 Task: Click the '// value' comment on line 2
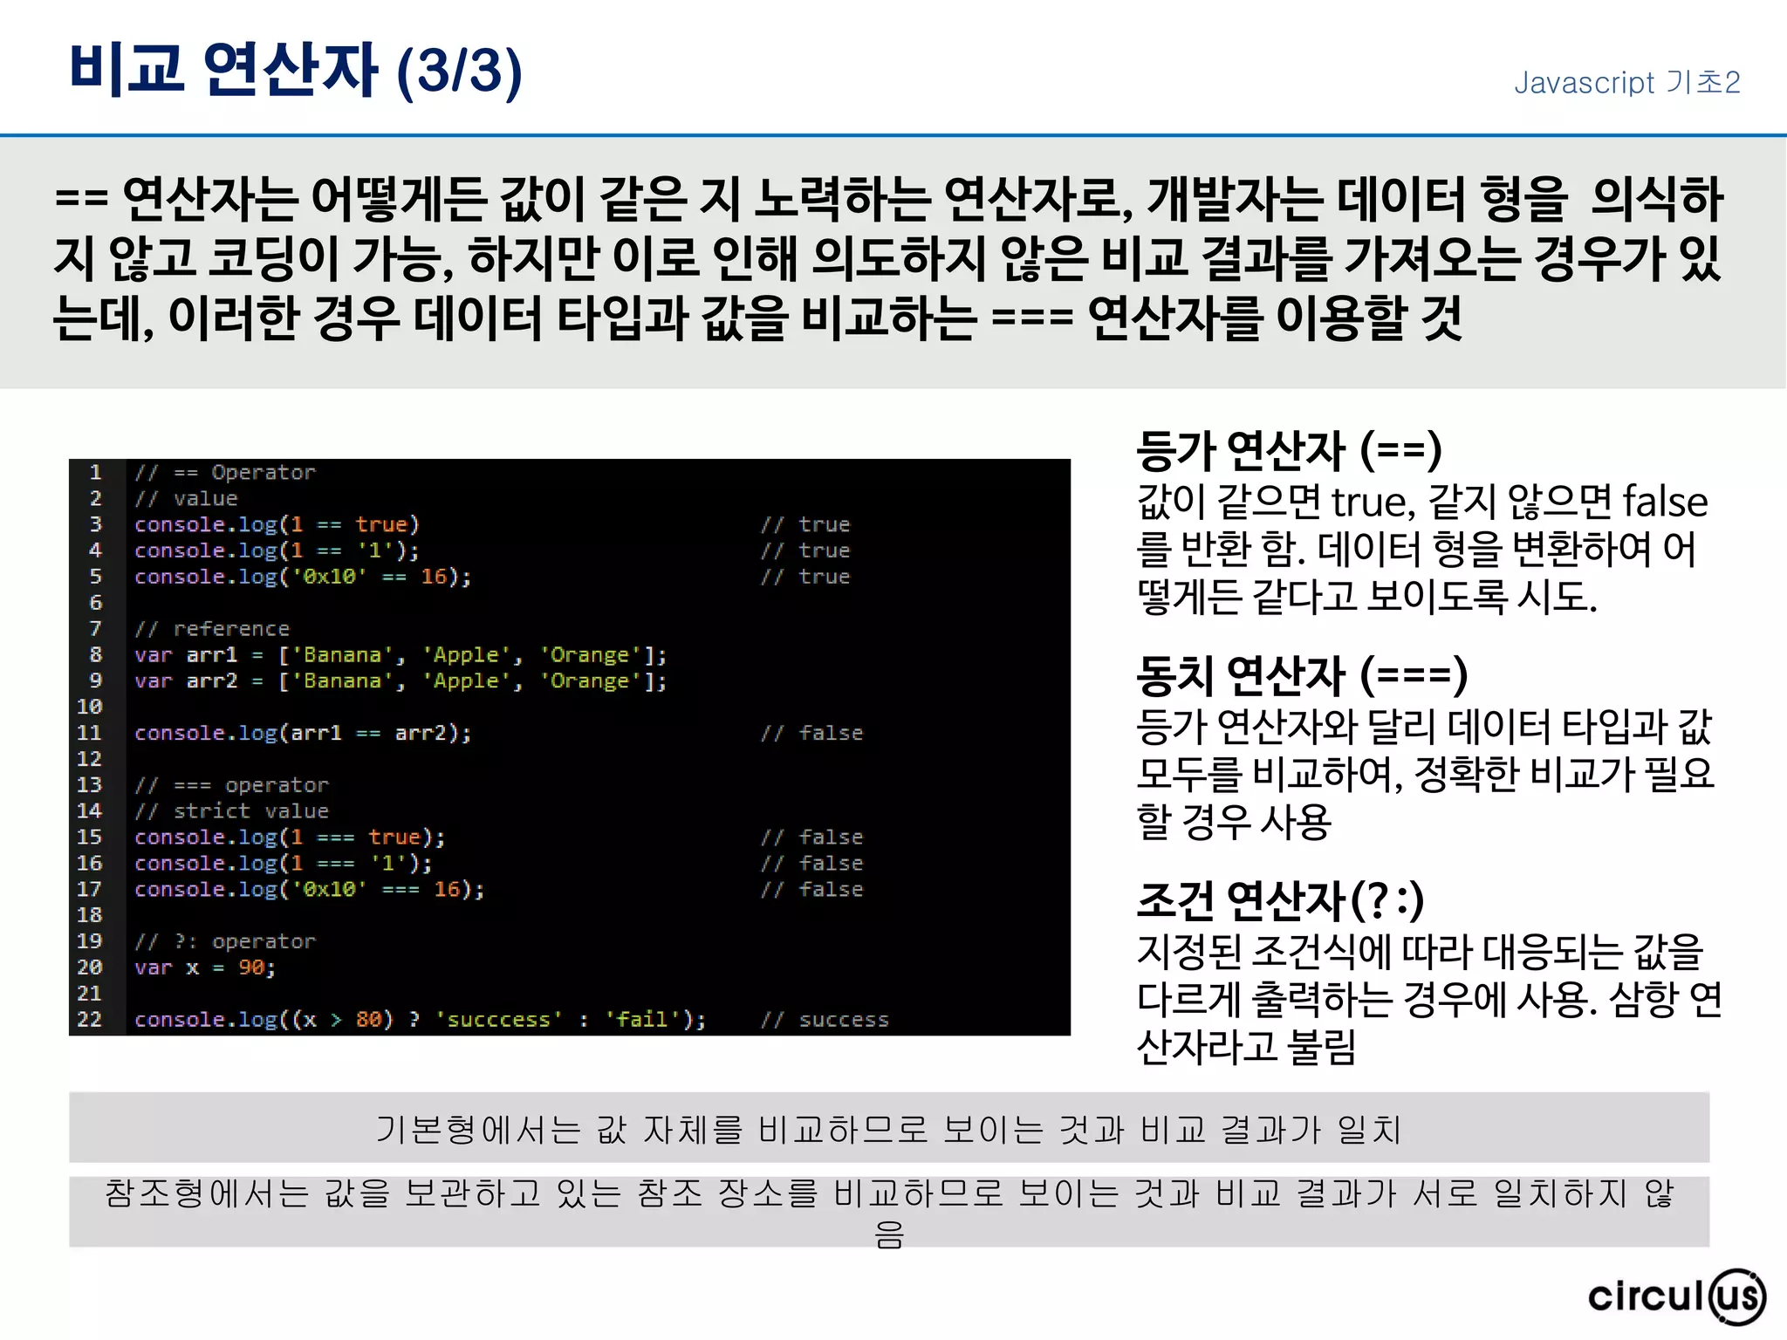pyautogui.click(x=186, y=498)
